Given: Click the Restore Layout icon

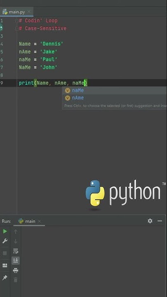Looking at the screenshot, I should (5, 265).
